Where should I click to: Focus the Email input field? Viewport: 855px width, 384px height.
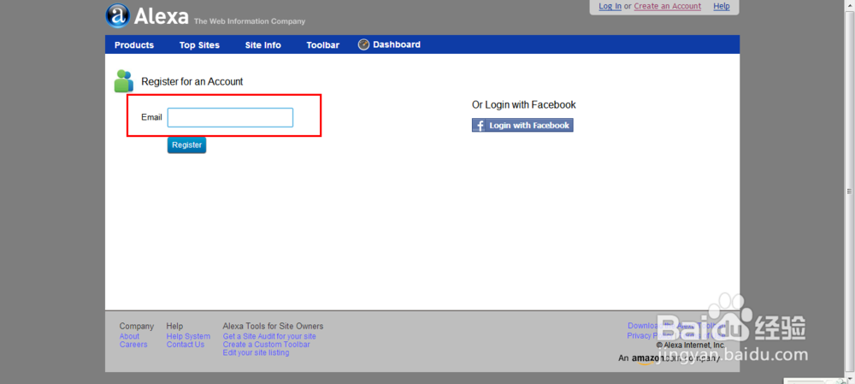(230, 117)
